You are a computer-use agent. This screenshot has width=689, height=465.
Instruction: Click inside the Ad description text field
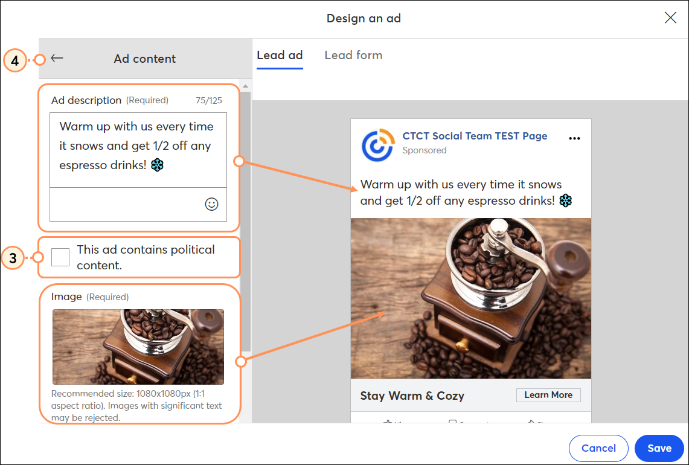pos(138,150)
